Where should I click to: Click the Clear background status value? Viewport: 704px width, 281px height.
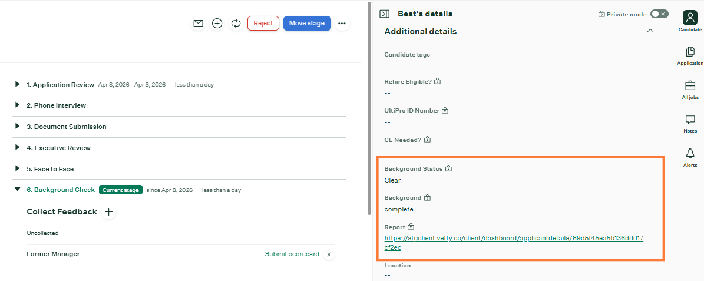point(392,180)
